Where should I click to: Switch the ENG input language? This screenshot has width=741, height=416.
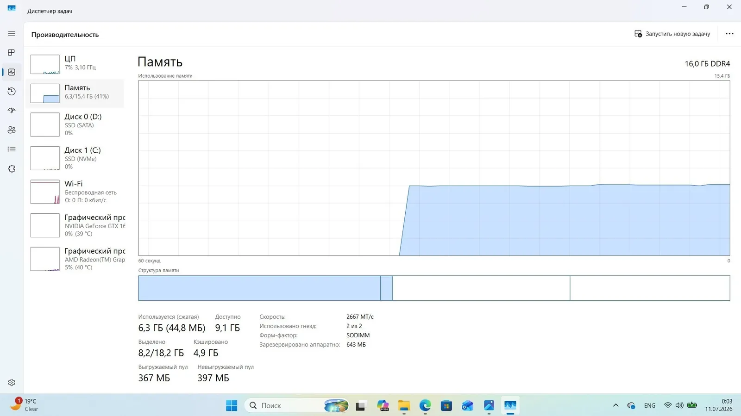tap(650, 406)
